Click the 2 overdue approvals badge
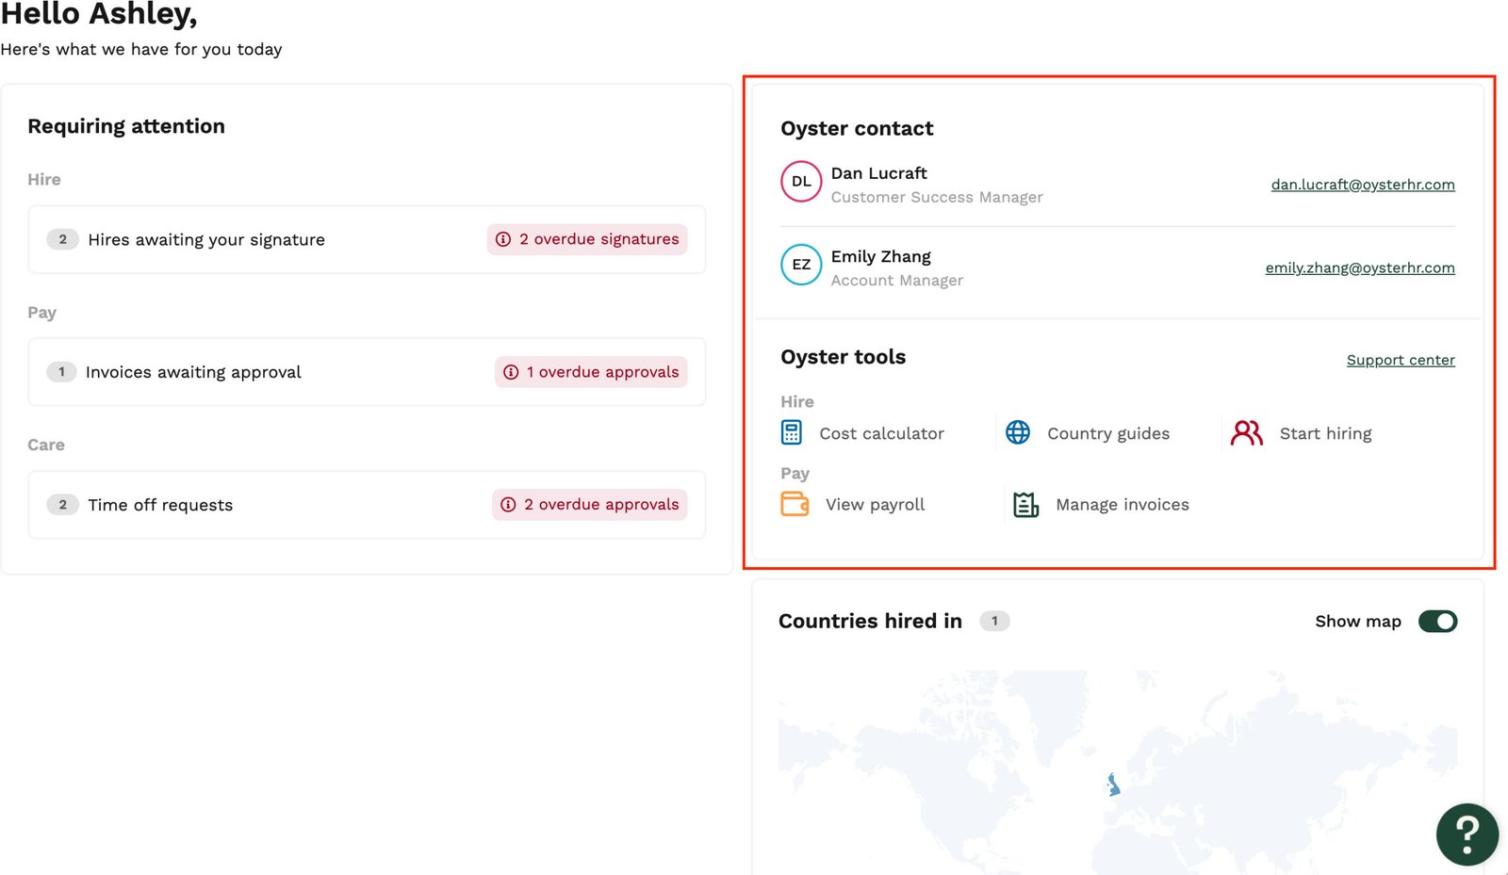The height and width of the screenshot is (875, 1508). [x=589, y=505]
